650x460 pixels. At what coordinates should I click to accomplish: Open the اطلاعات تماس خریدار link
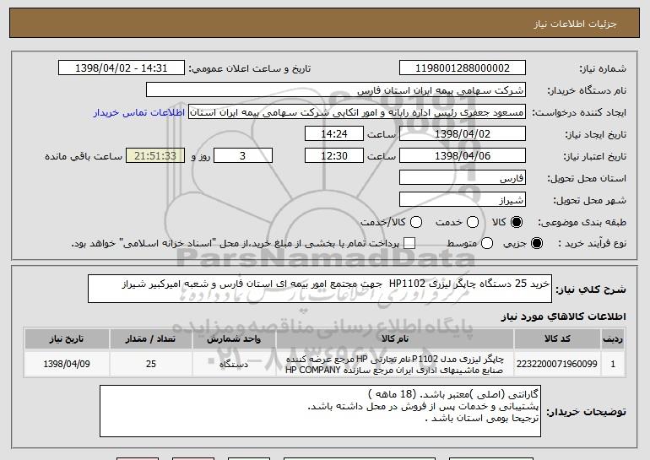point(139,113)
